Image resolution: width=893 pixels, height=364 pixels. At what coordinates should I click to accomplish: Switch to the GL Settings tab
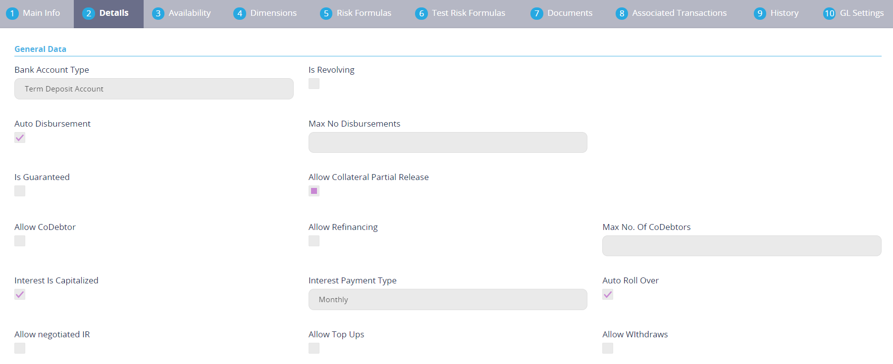point(853,13)
